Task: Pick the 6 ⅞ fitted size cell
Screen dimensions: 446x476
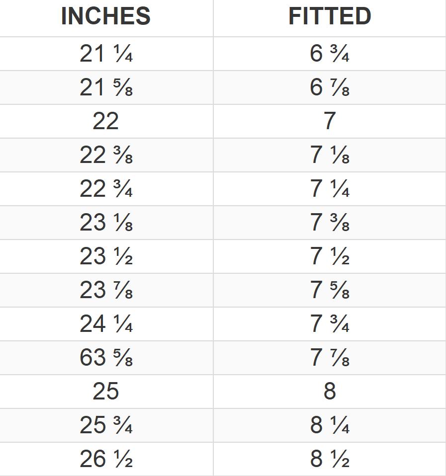Action: (330, 87)
